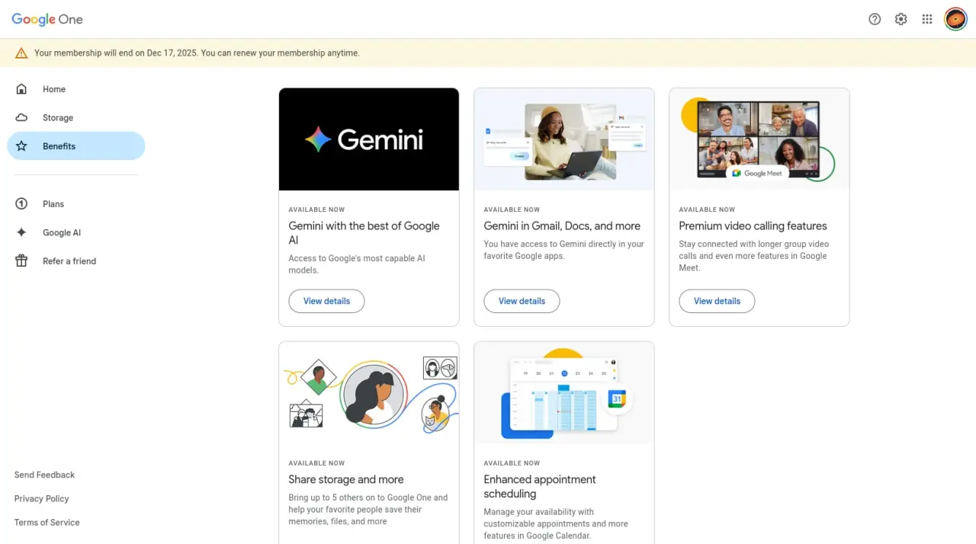
Task: Click 'Manage your availability' description text
Action: 556,524
